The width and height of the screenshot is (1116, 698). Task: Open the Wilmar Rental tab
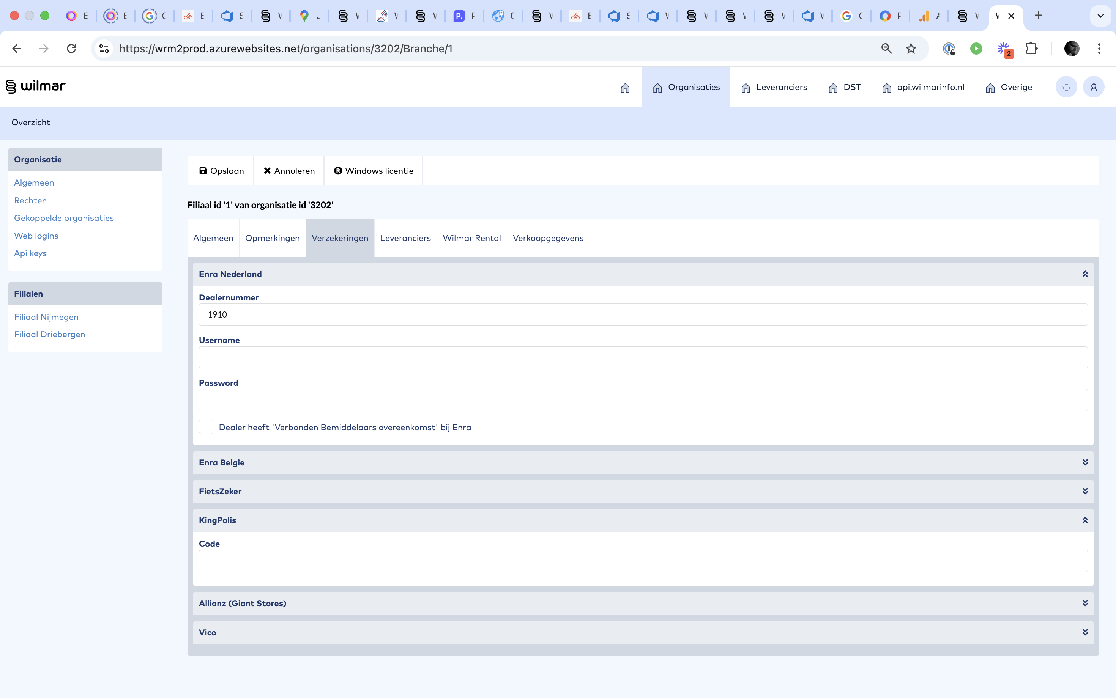click(x=471, y=238)
